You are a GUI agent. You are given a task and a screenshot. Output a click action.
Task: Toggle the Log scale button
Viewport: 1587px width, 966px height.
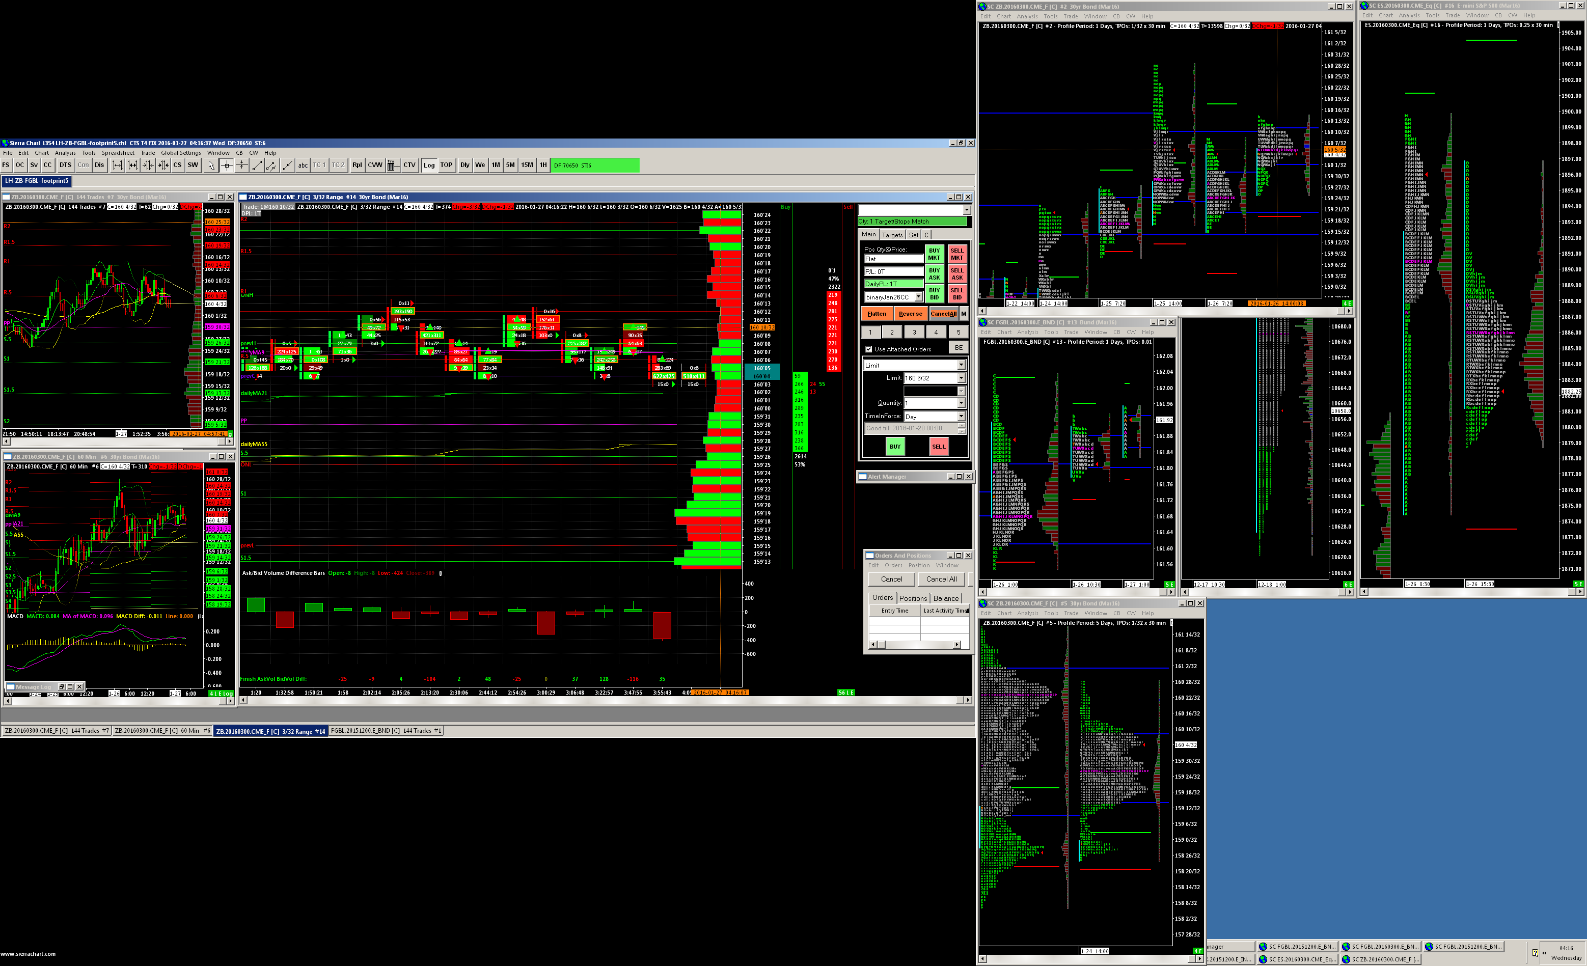pyautogui.click(x=429, y=165)
